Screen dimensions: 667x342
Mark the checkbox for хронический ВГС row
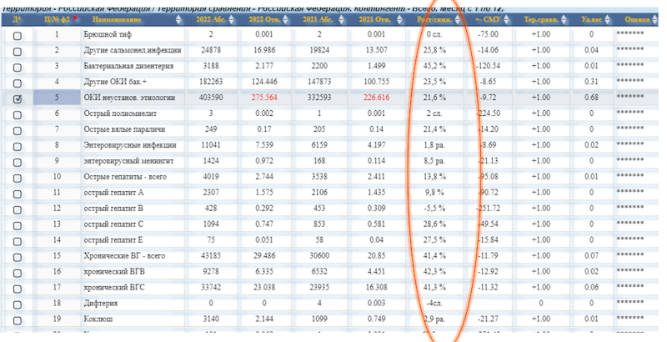tap(18, 288)
